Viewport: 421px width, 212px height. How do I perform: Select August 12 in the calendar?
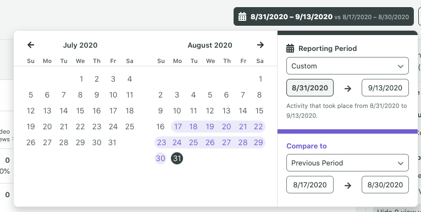click(x=210, y=111)
